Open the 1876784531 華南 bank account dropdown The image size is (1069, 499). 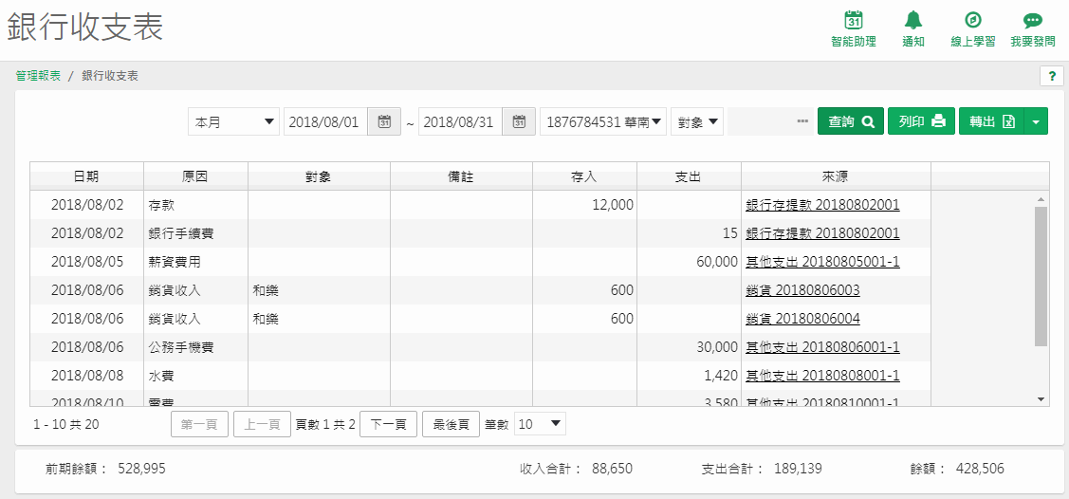click(602, 122)
